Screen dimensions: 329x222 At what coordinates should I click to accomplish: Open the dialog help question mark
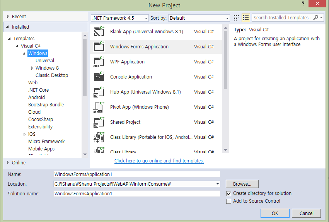303,4
